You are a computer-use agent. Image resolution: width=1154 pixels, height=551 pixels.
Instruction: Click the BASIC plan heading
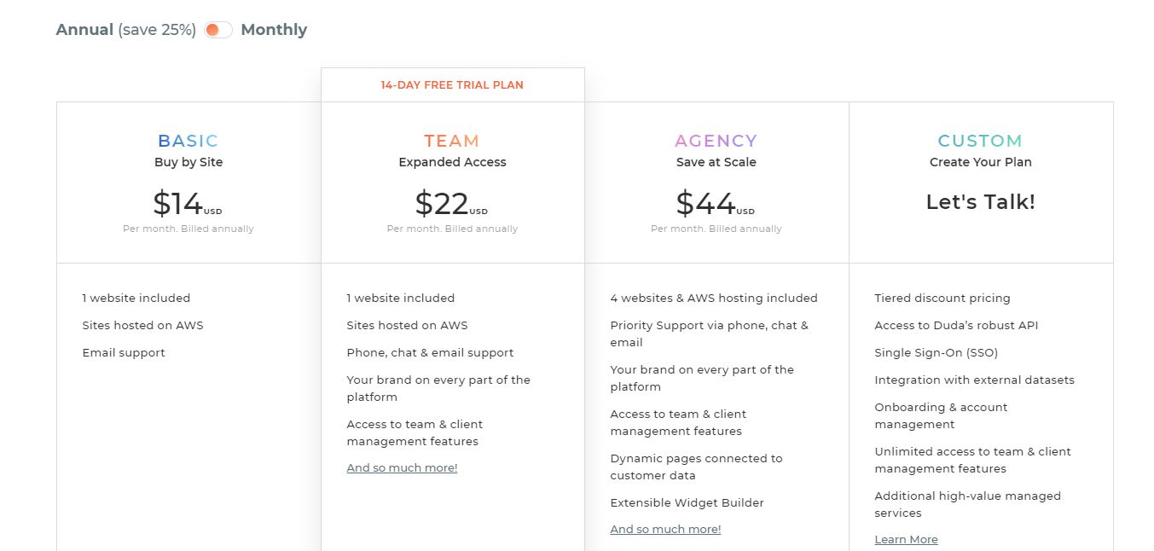click(188, 141)
